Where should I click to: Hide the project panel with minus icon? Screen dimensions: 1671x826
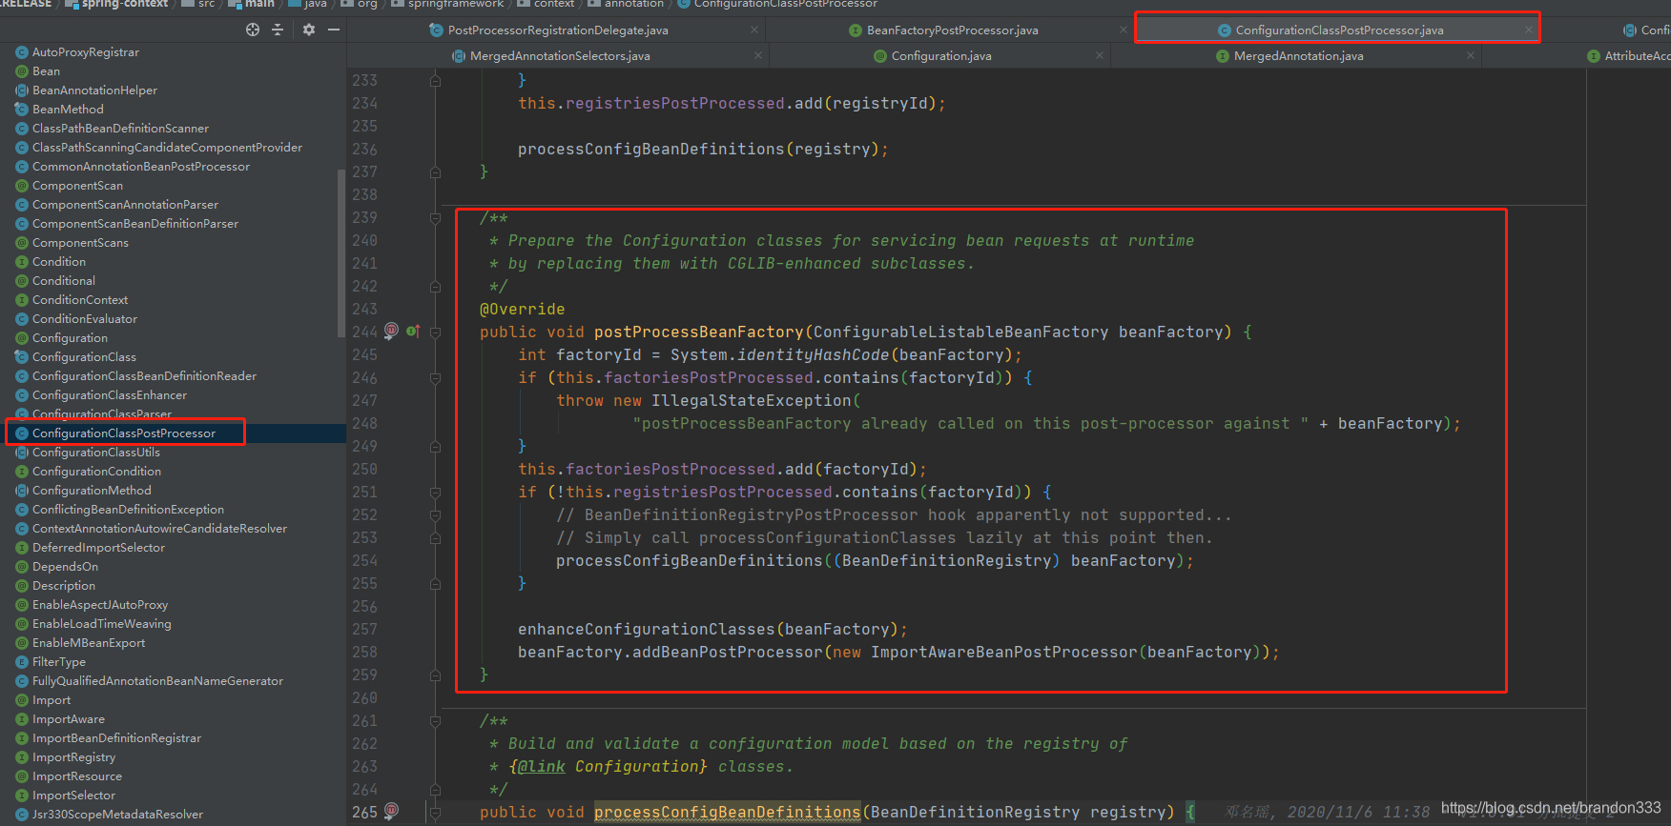[334, 30]
